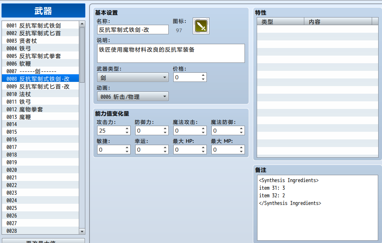Select weapon 0003 贤者杖 in list
382x243 pixels.
coord(40,40)
